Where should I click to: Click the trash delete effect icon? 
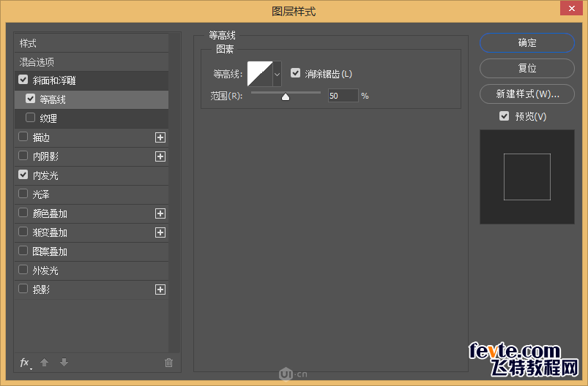coord(168,363)
